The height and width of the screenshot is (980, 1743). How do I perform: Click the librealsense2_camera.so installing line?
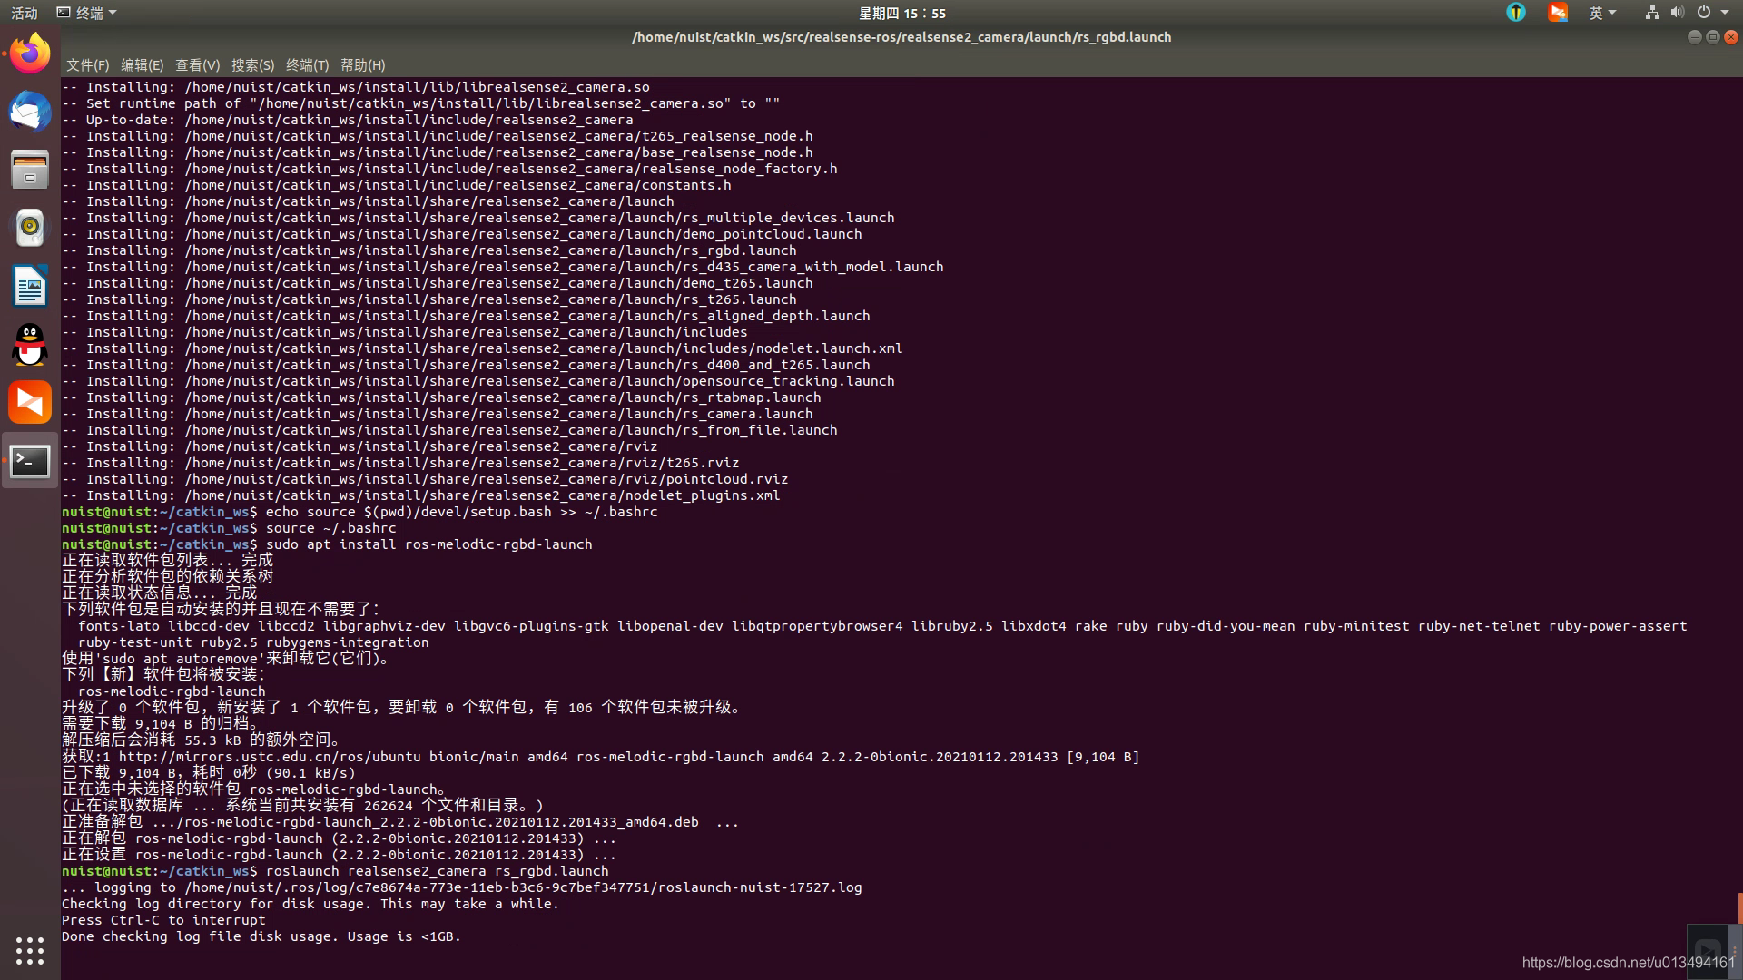(356, 87)
